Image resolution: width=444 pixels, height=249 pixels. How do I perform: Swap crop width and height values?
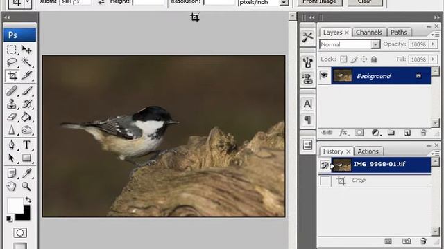[x=101, y=2]
